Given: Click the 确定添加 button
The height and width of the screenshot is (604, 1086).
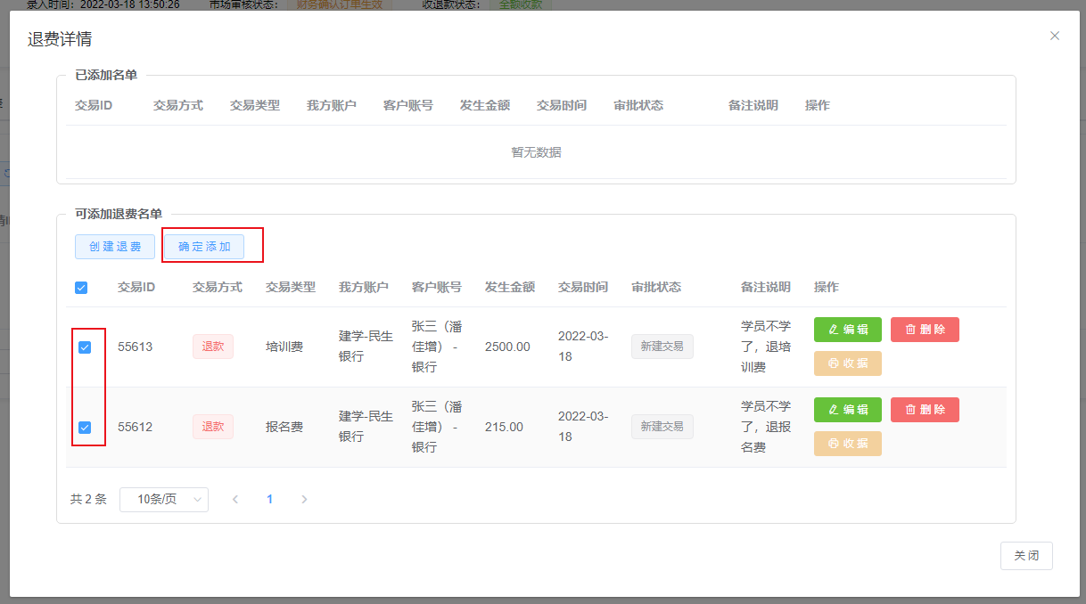Looking at the screenshot, I should (x=204, y=247).
